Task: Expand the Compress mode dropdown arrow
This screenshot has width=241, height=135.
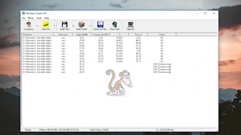Action: point(37,26)
